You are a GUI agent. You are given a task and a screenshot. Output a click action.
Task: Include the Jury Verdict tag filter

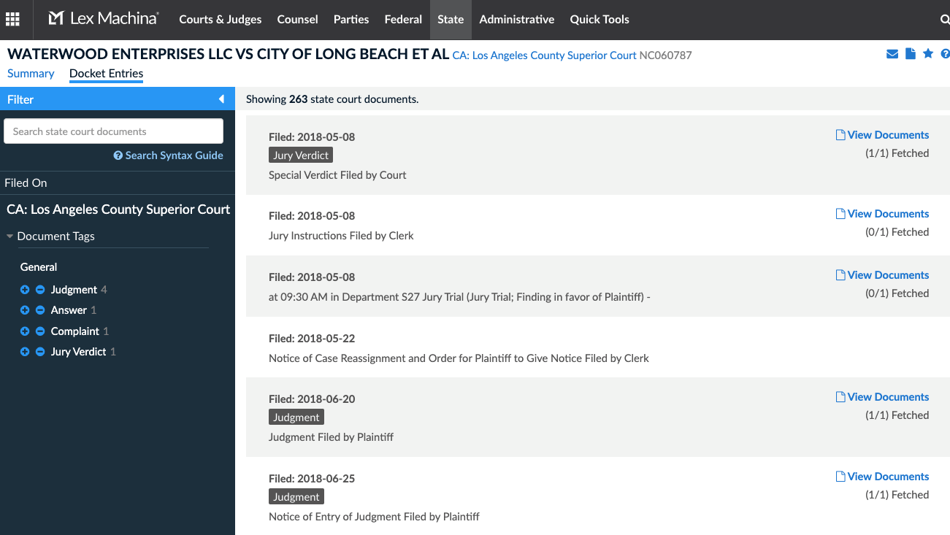coord(25,352)
